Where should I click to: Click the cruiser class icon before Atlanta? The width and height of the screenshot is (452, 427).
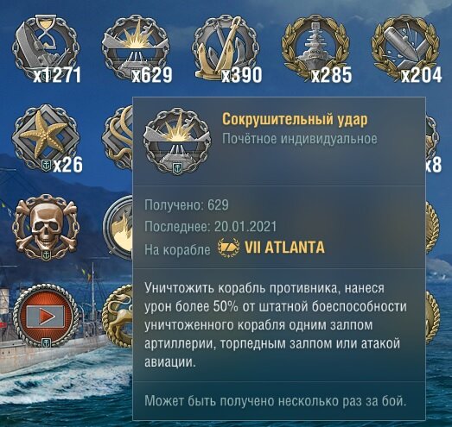coord(228,248)
